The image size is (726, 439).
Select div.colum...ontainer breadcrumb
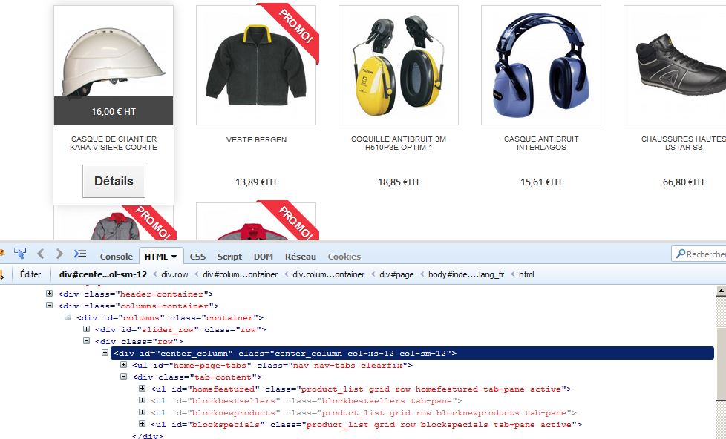(x=328, y=274)
